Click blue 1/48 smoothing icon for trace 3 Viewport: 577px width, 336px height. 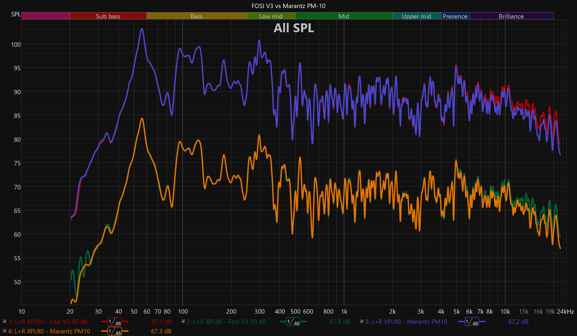[x=472, y=322]
